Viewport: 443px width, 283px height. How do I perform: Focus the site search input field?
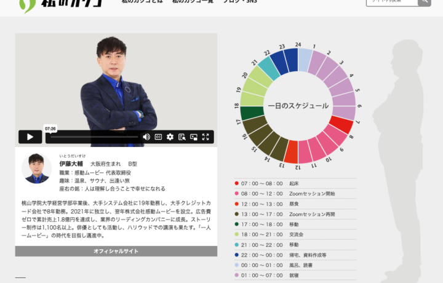click(391, 2)
